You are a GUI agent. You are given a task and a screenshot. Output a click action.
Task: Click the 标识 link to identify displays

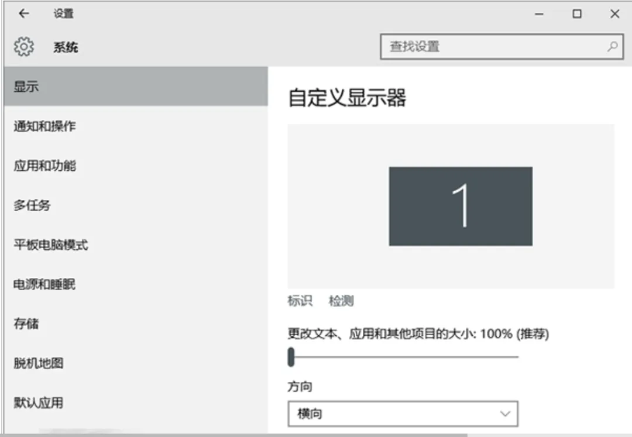(x=300, y=300)
